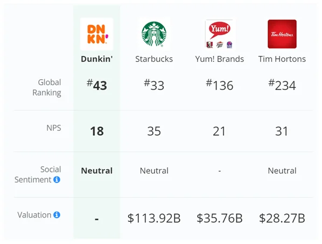
Task: Open the Yum! Brands name link
Action: (219, 59)
